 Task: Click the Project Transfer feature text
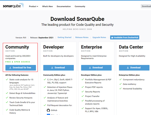coord(92,96)
